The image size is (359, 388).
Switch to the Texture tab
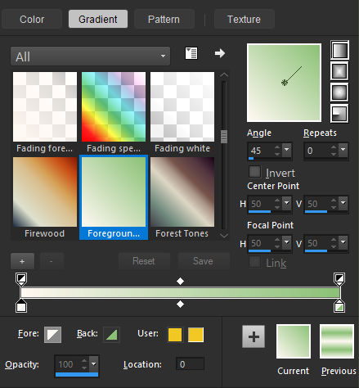[244, 19]
